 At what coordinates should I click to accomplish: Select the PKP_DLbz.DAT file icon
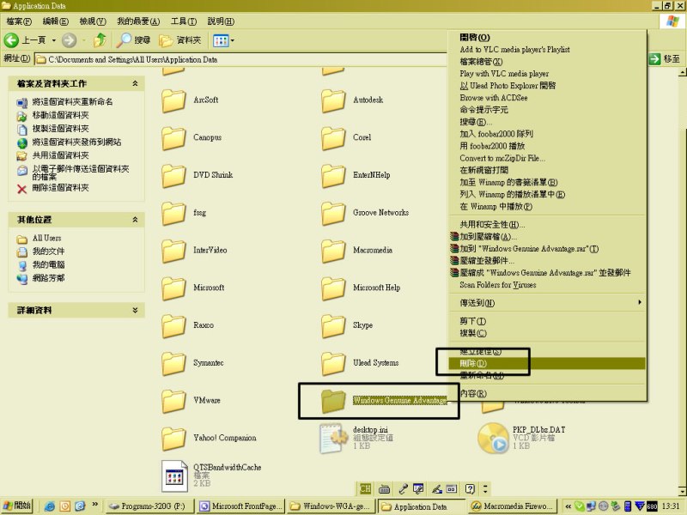493,438
